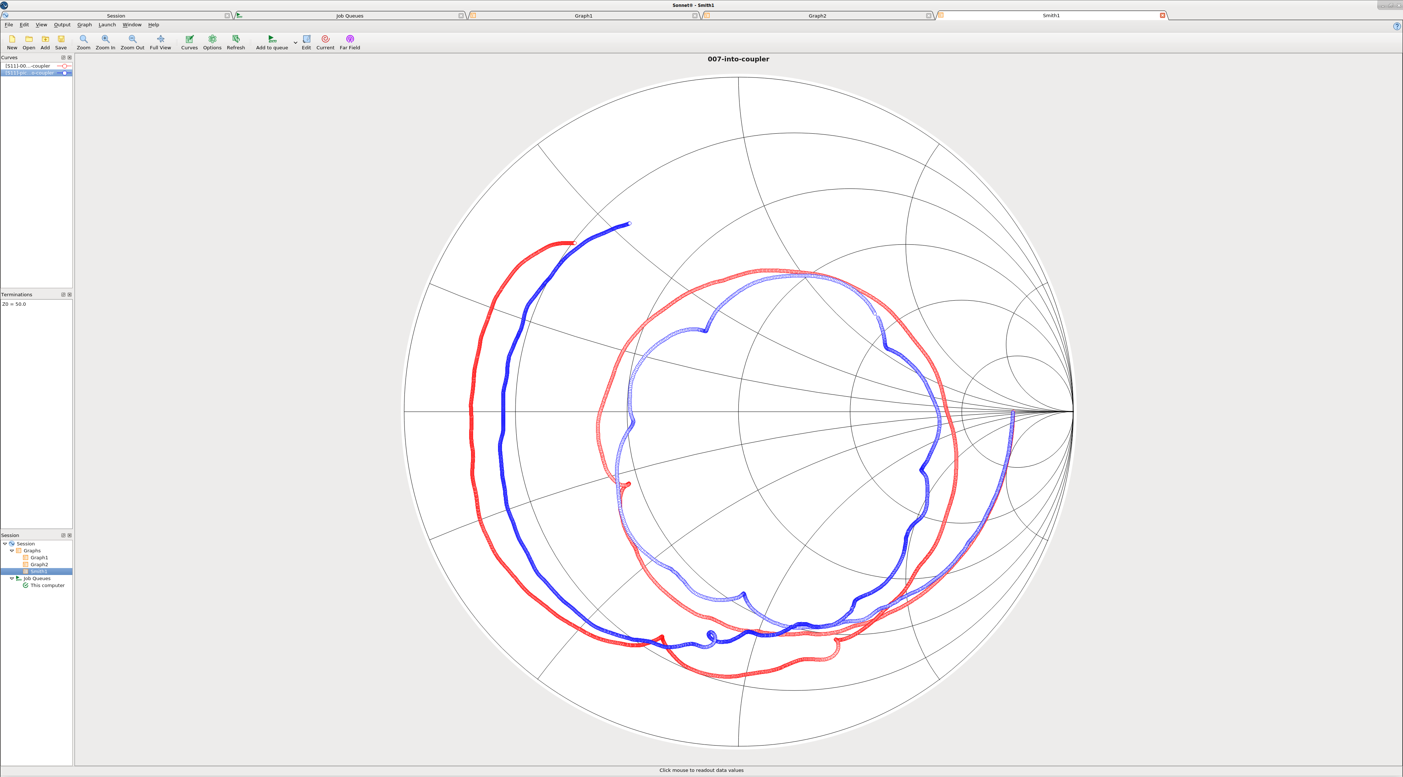Save the session with the Save icon
This screenshot has width=1403, height=777.
61,42
